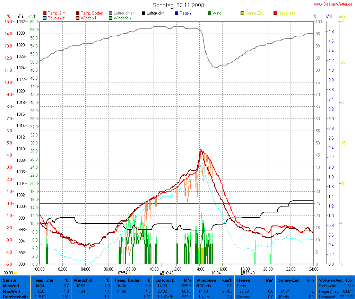Click the moonrise icon next to 10:42

162,273
